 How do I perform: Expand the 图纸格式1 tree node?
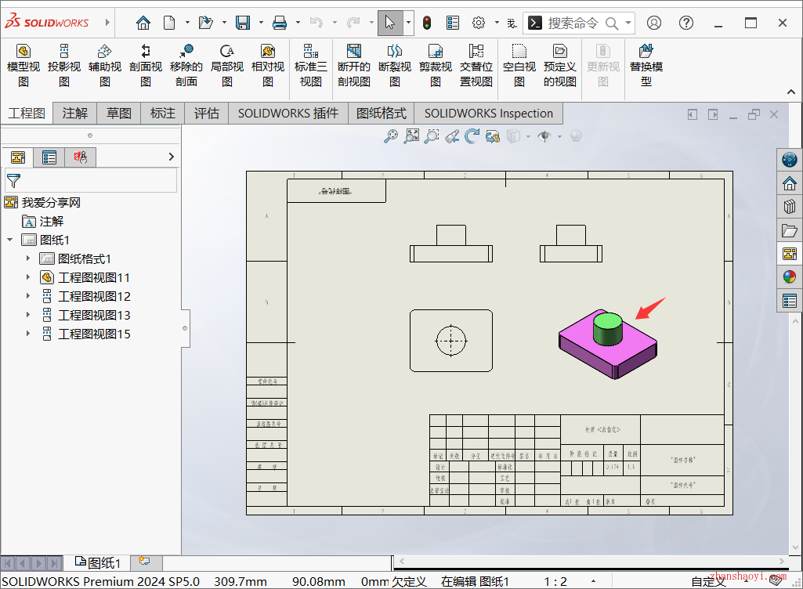click(x=28, y=258)
